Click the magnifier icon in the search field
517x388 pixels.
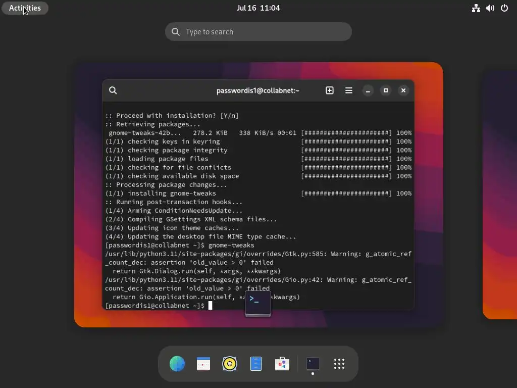[x=176, y=32]
